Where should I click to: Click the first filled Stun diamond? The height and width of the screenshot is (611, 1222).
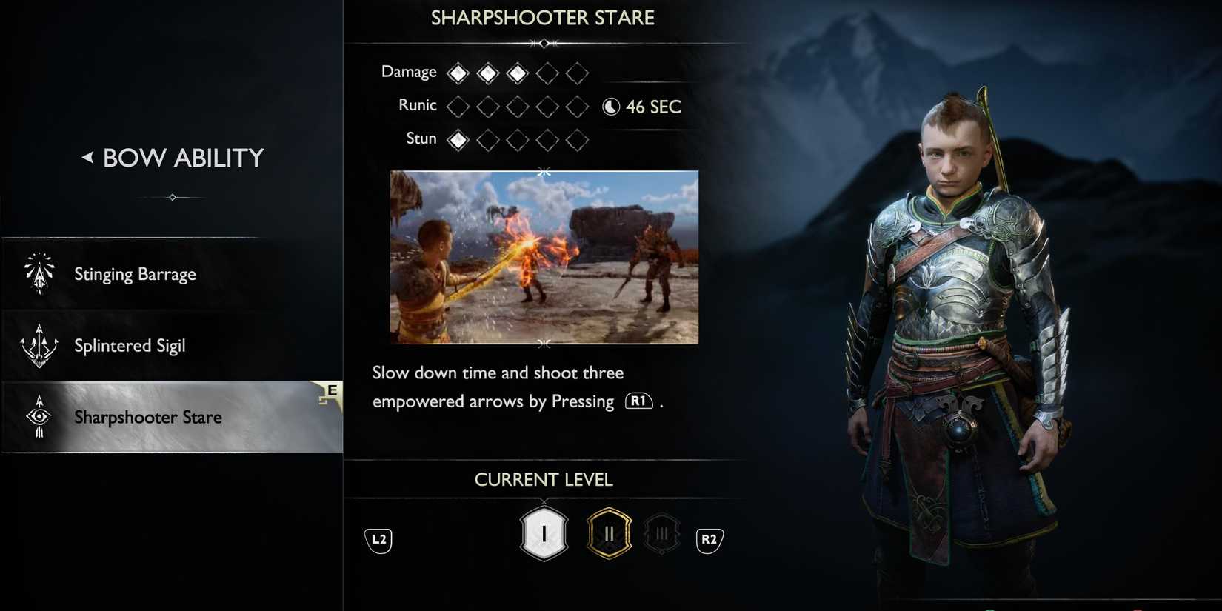458,139
